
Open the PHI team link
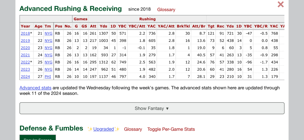click(48, 77)
